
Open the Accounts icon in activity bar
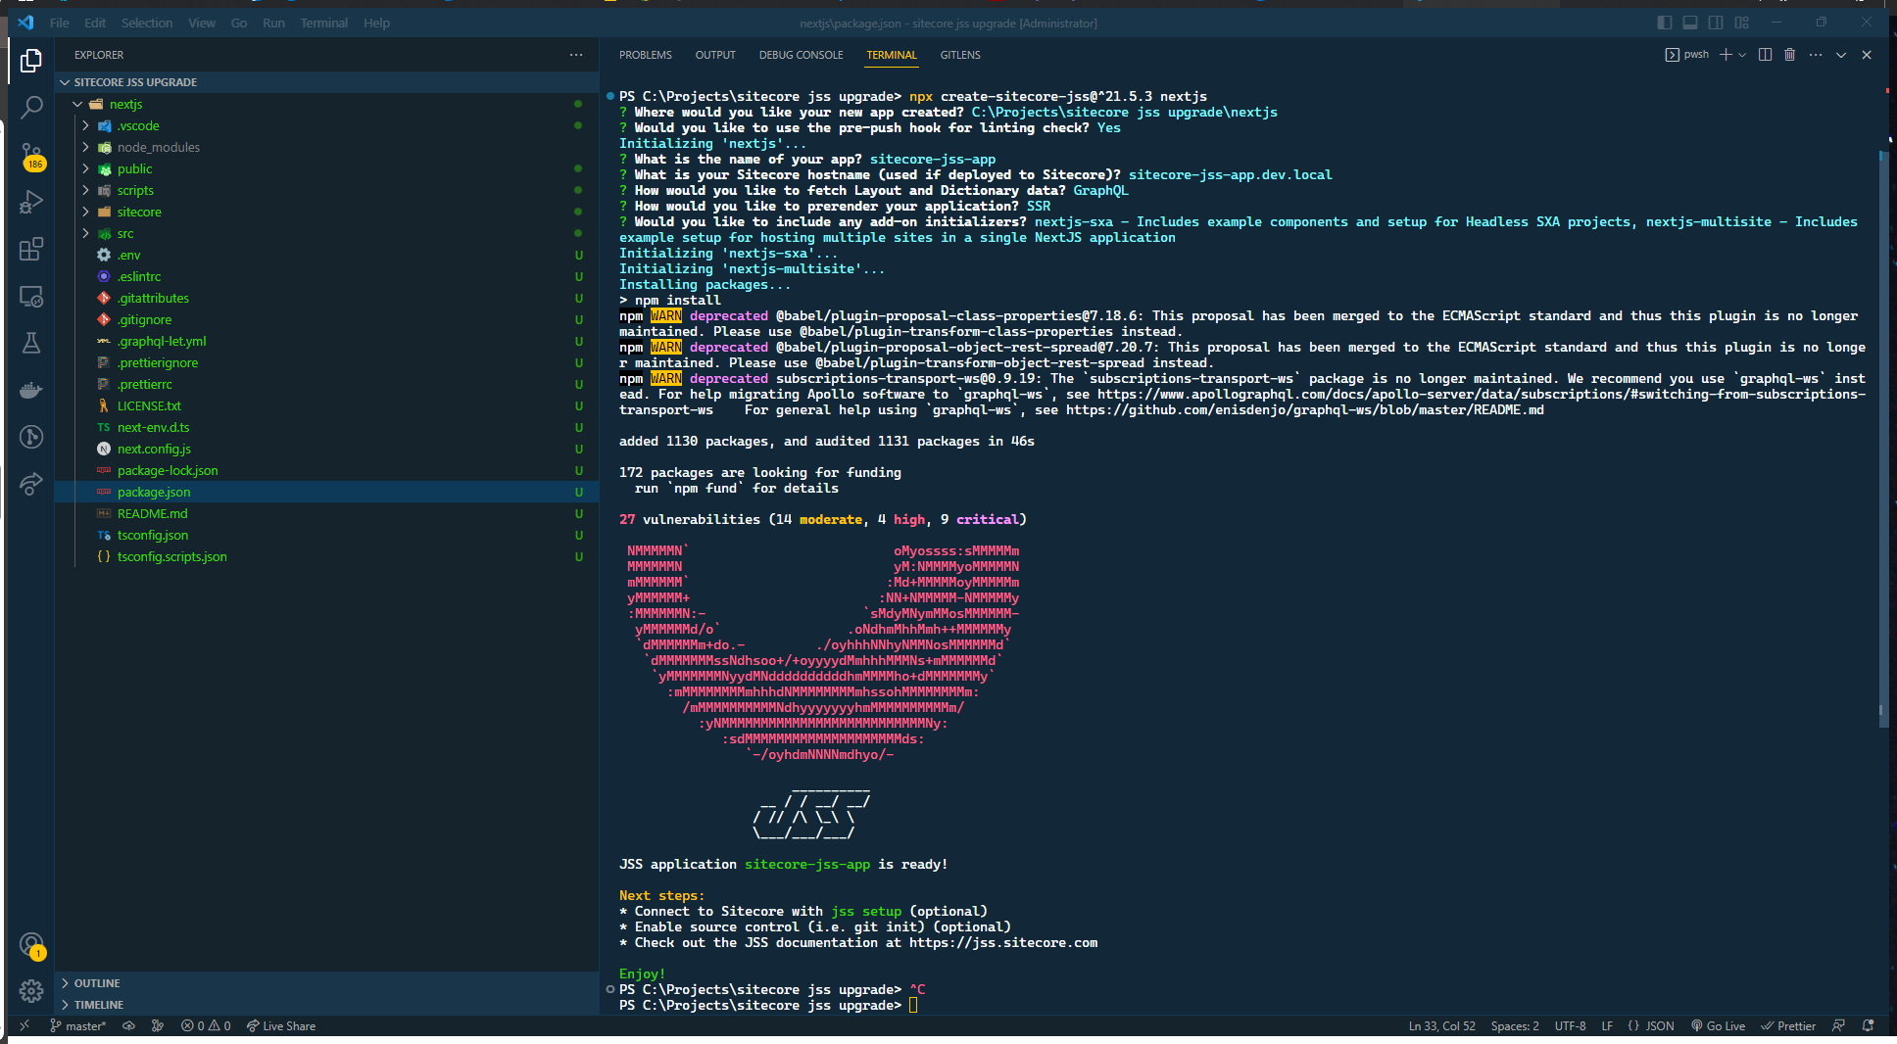coord(31,944)
